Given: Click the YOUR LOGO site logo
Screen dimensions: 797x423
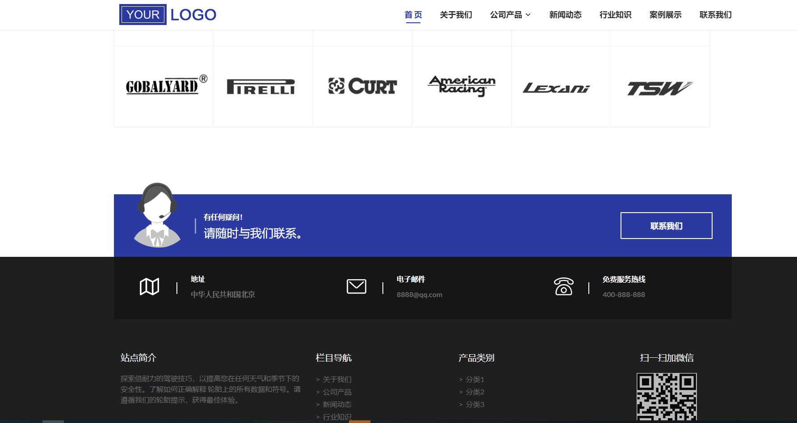Looking at the screenshot, I should (168, 14).
